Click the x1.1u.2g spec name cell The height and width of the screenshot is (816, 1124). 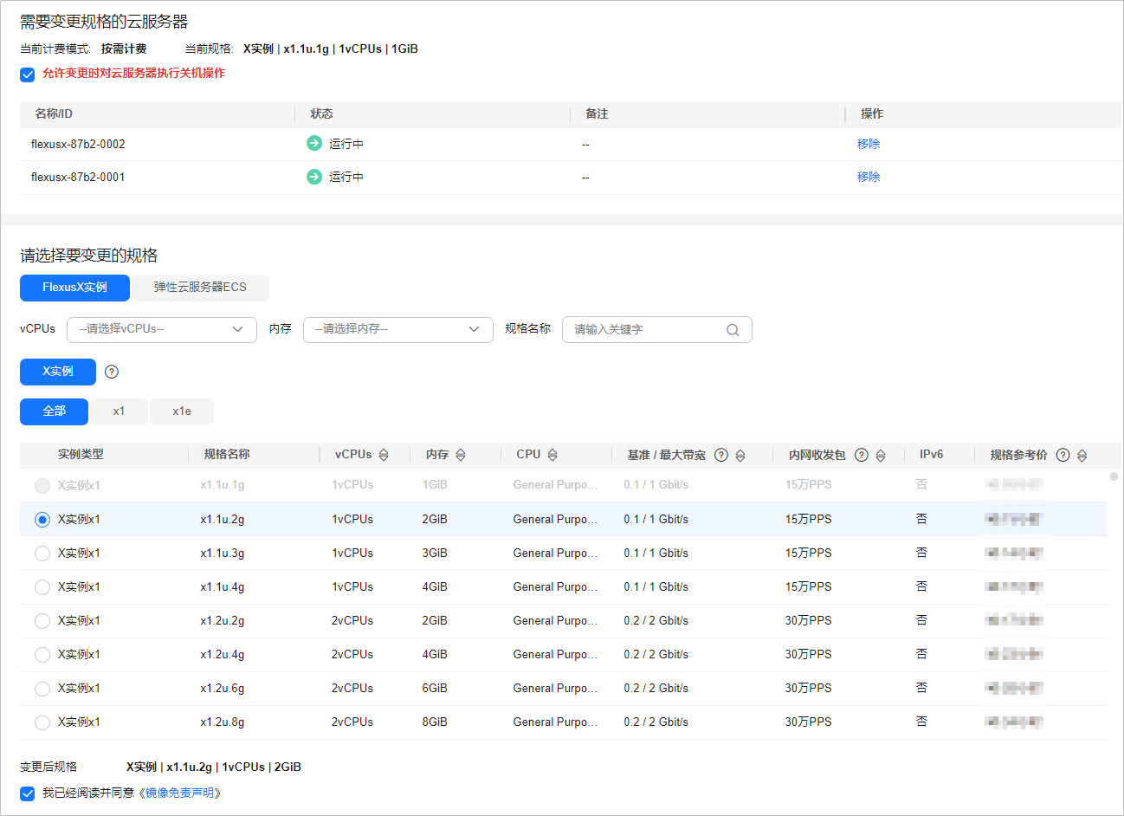223,520
